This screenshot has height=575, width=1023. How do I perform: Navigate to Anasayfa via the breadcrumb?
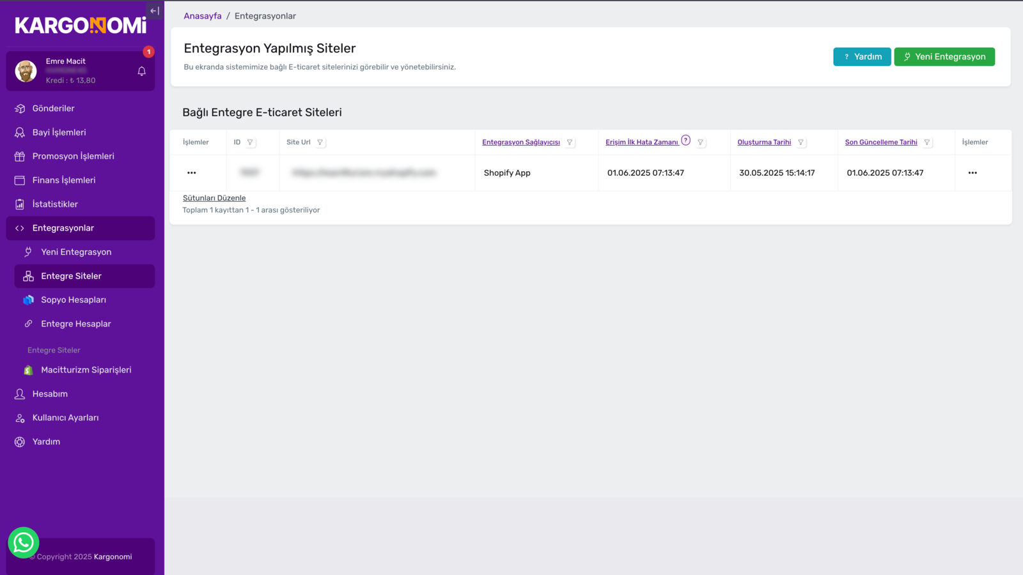(x=203, y=16)
